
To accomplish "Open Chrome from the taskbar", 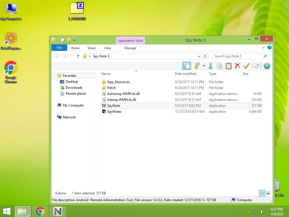I will tap(40, 211).
